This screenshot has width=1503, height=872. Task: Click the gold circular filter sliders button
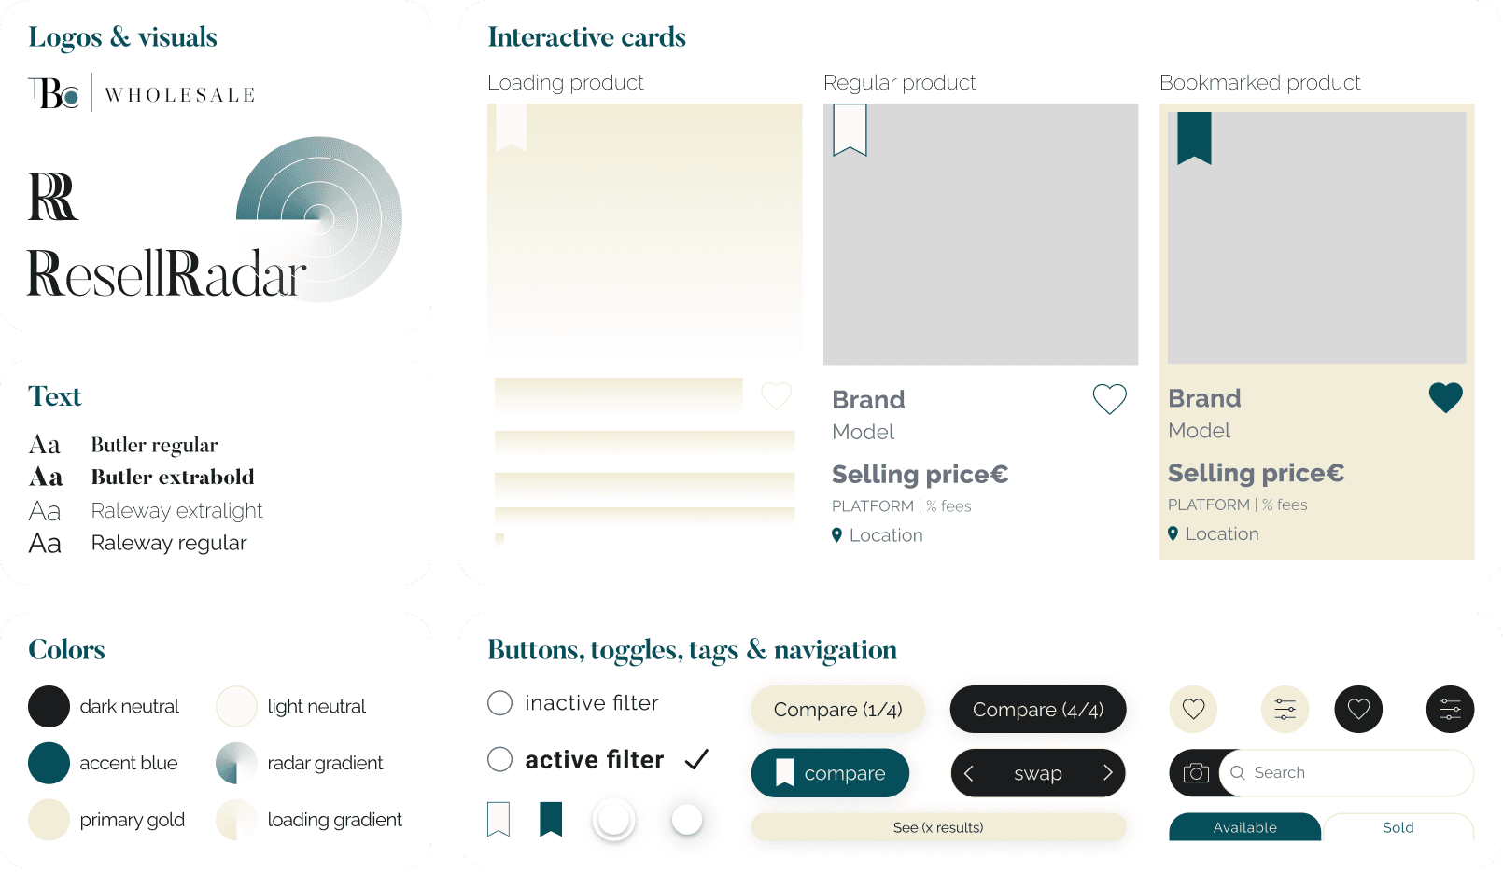tap(1285, 709)
